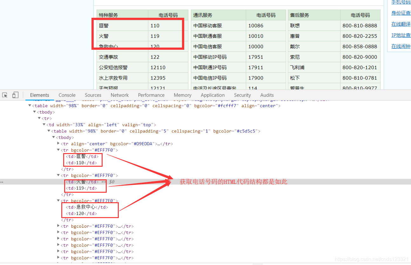The image size is (411, 265).
Task: Switch to the Network tab
Action: (120, 95)
